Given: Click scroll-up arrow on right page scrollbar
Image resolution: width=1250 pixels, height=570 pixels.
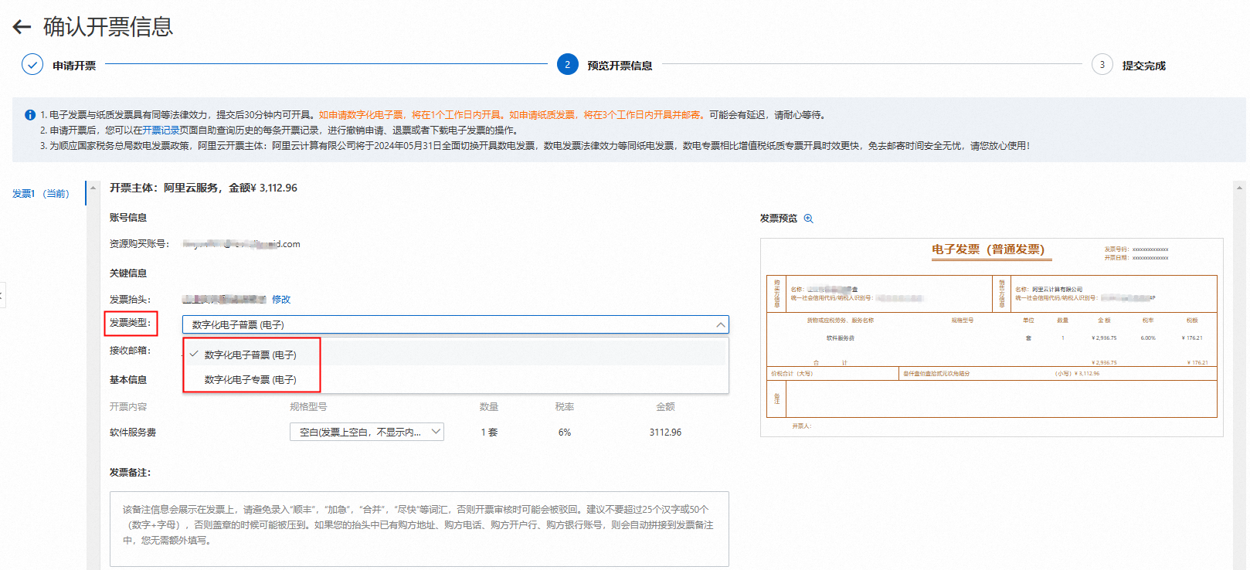Looking at the screenshot, I should point(1240,187).
